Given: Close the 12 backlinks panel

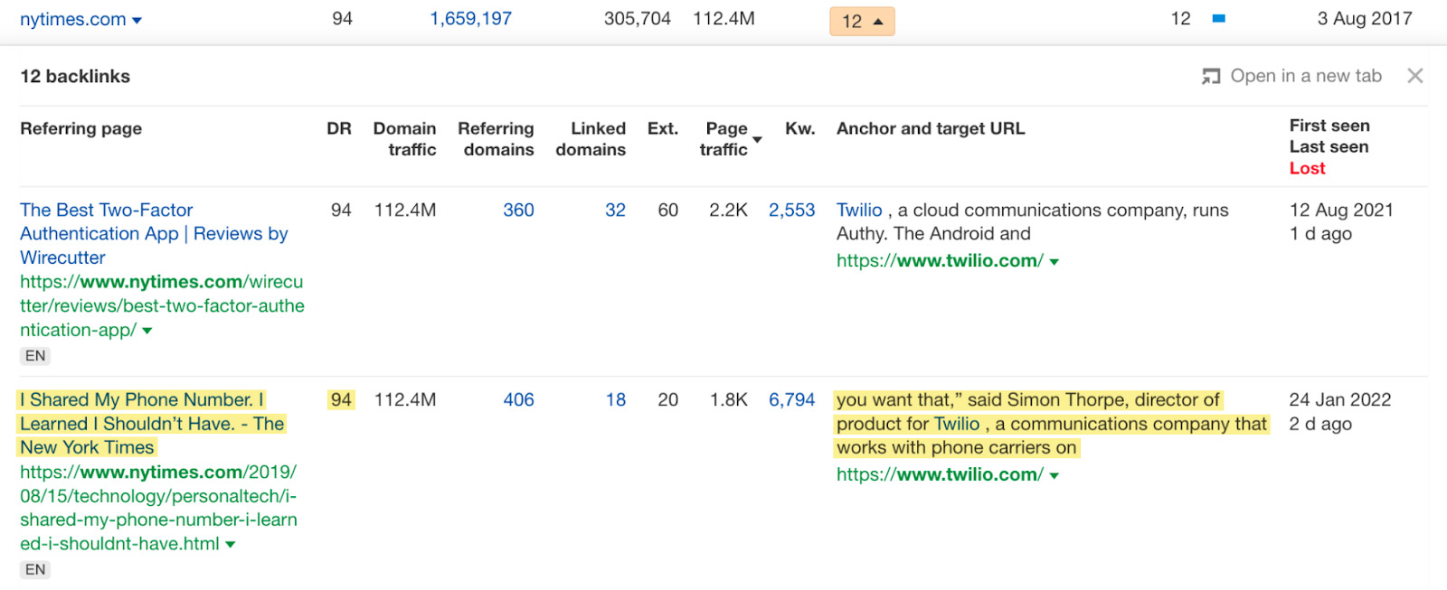Looking at the screenshot, I should click(x=1414, y=76).
